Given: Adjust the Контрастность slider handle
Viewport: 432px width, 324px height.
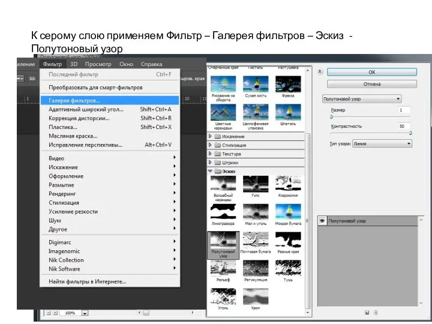Looking at the screenshot, I should (410, 133).
